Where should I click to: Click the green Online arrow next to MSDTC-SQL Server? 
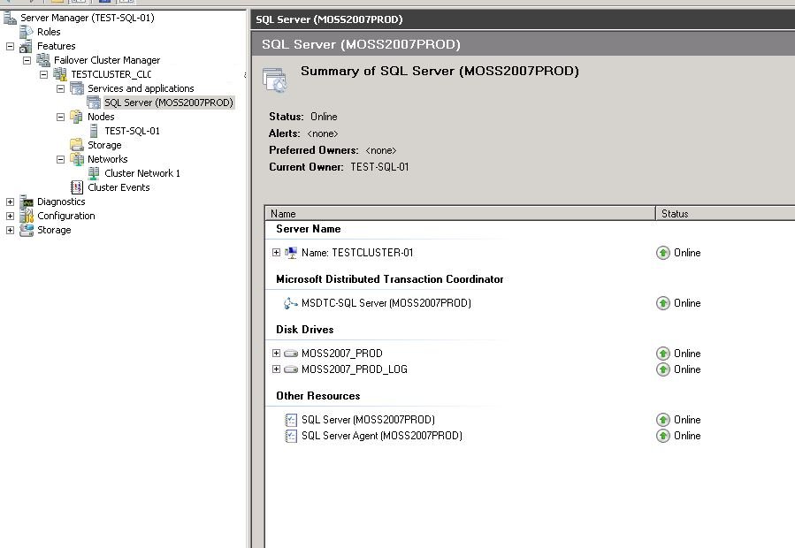tap(662, 303)
